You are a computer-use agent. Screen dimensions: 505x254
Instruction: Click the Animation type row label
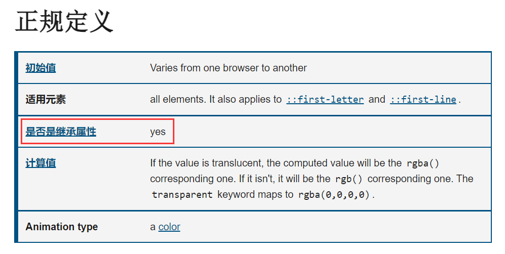click(62, 227)
